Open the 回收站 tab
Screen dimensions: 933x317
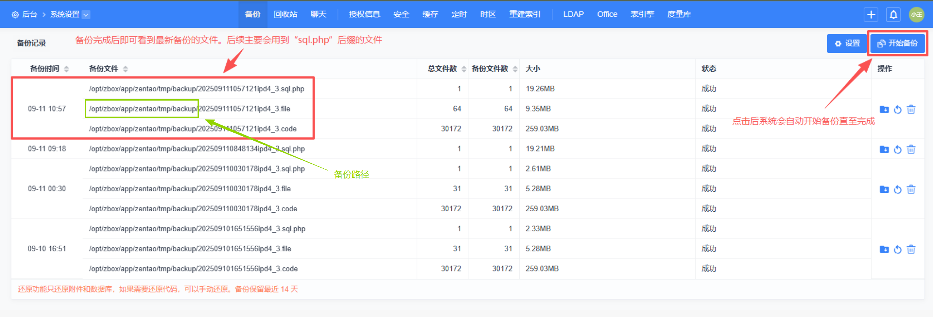(x=286, y=15)
